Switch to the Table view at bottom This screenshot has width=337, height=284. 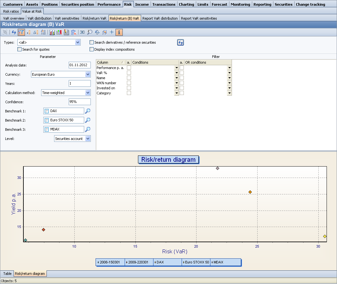point(7,274)
